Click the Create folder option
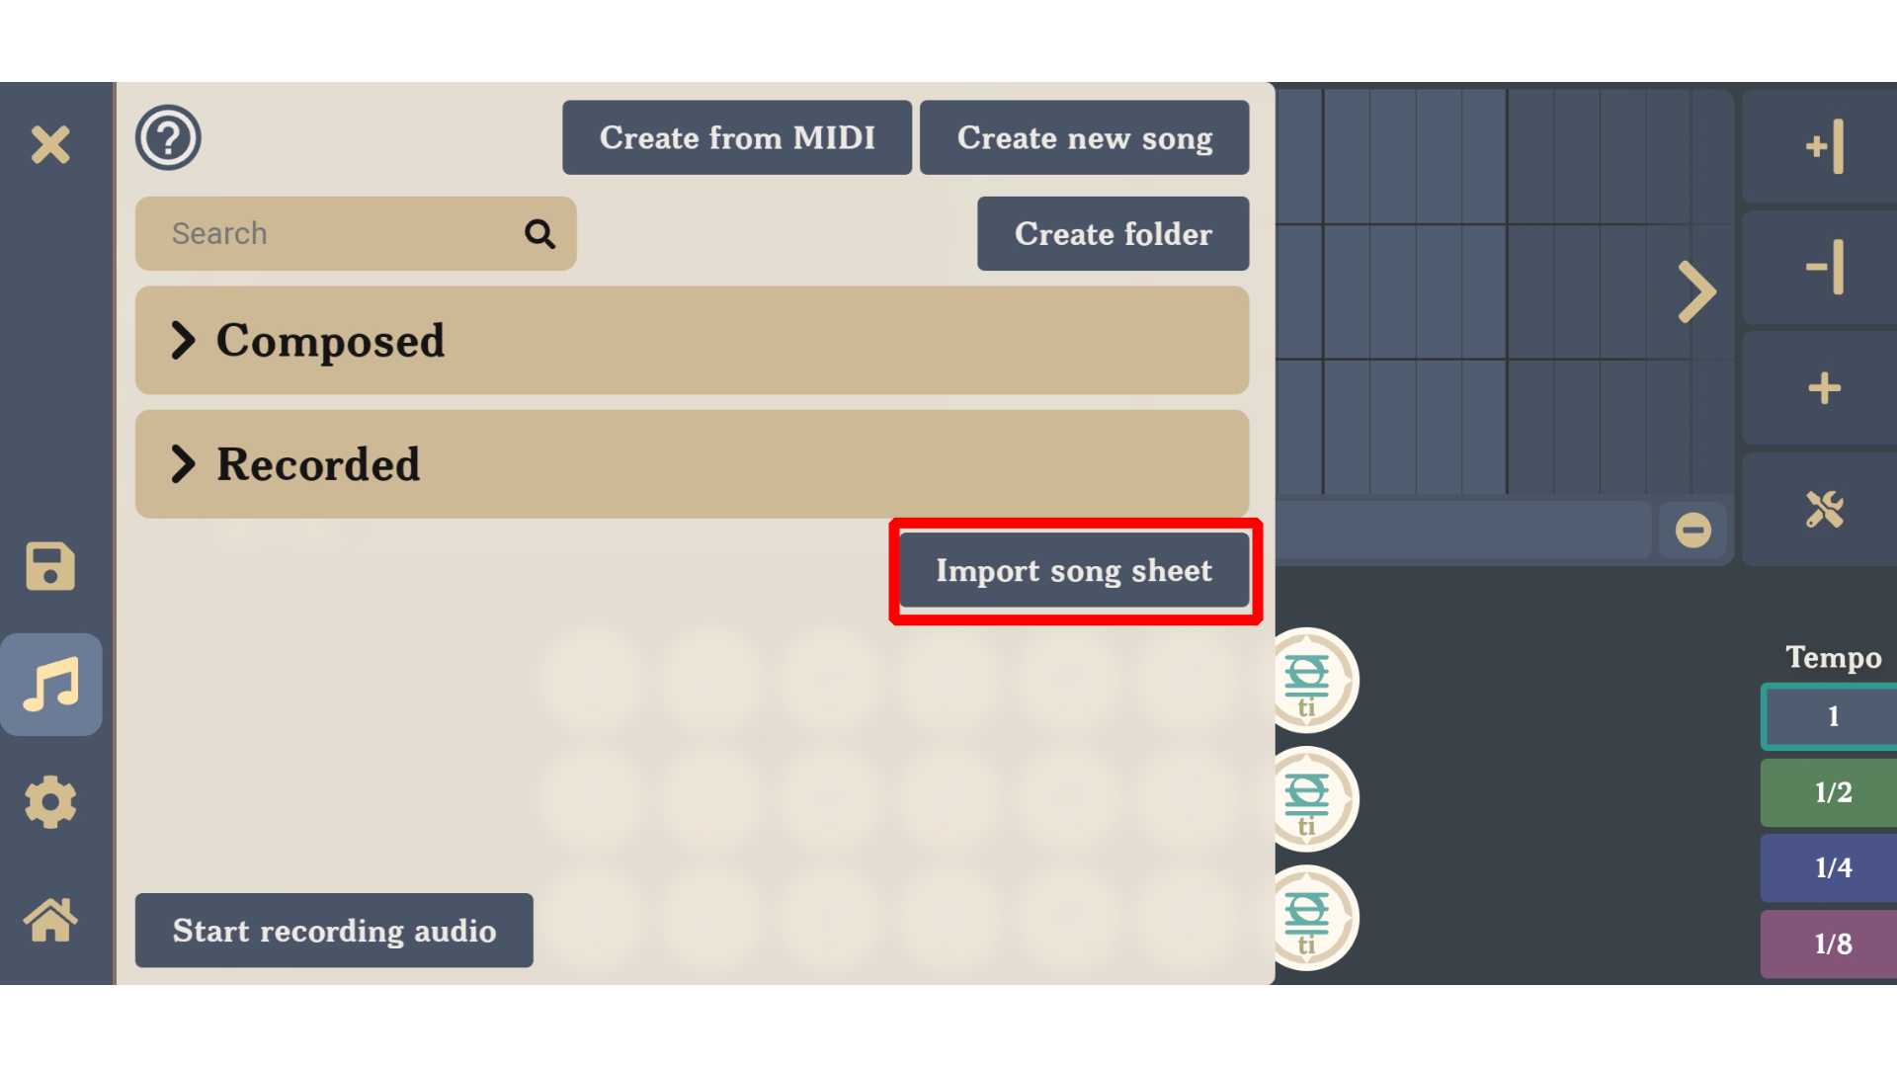 (1113, 233)
